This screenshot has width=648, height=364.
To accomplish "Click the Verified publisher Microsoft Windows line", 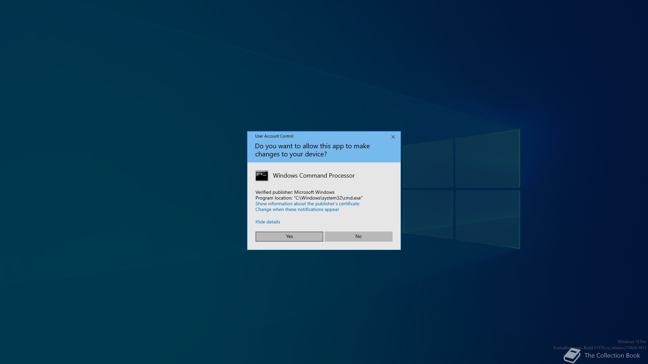I will pos(295,192).
